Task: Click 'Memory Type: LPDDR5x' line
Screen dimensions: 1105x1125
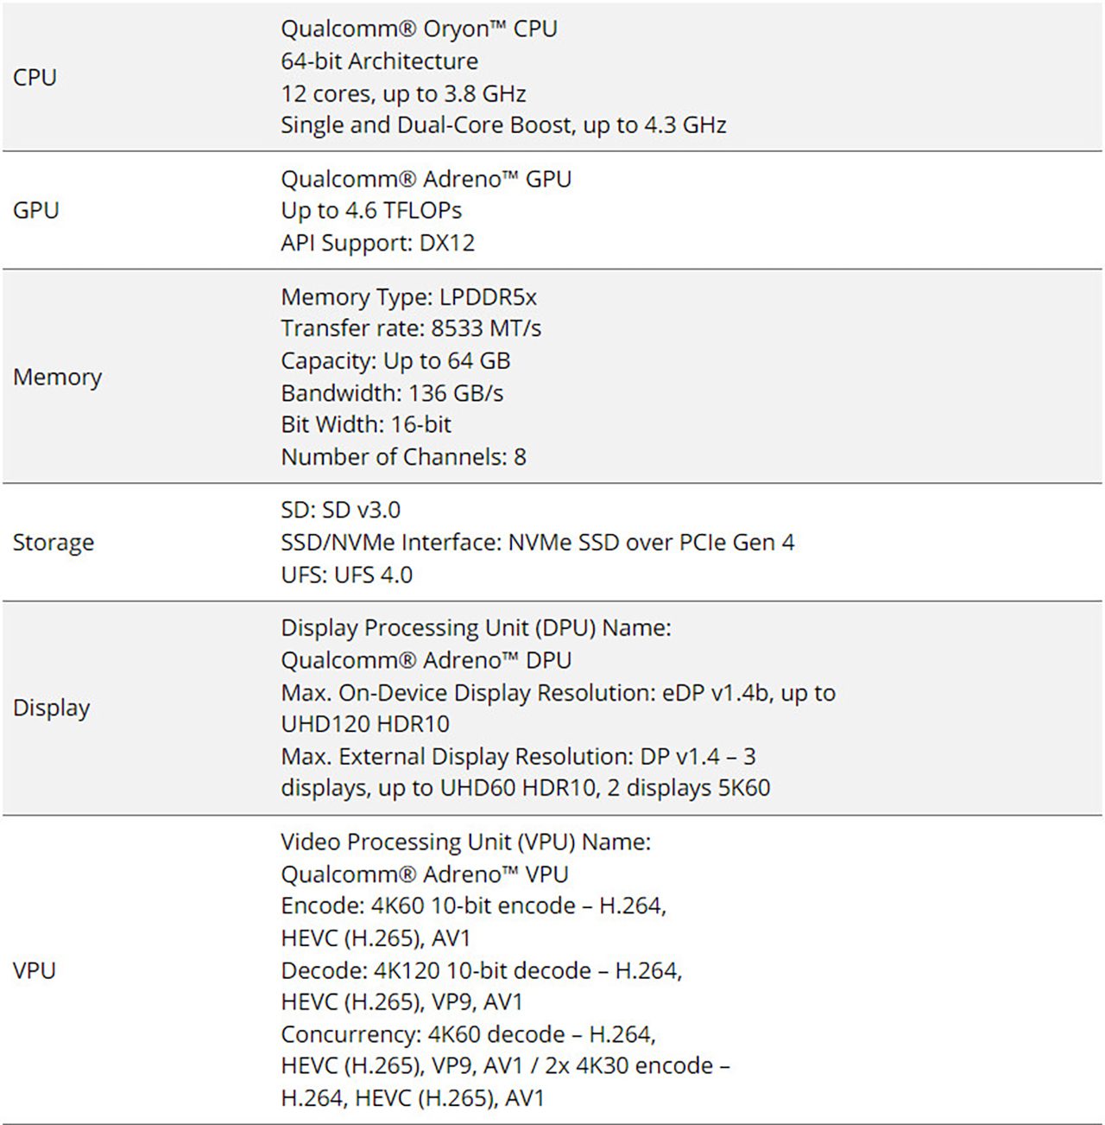Action: pyautogui.click(x=408, y=297)
